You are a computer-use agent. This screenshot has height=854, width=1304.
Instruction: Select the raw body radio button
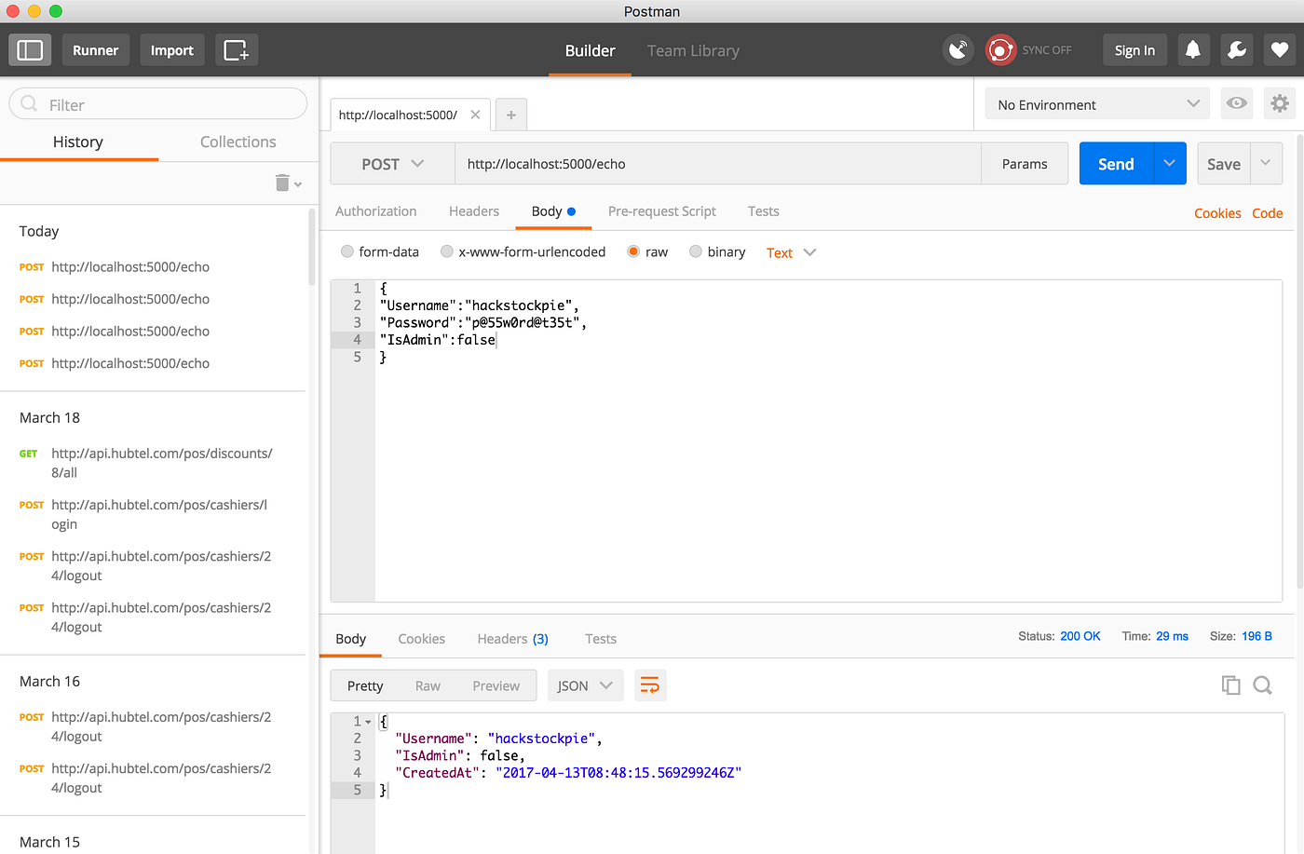[x=633, y=251]
